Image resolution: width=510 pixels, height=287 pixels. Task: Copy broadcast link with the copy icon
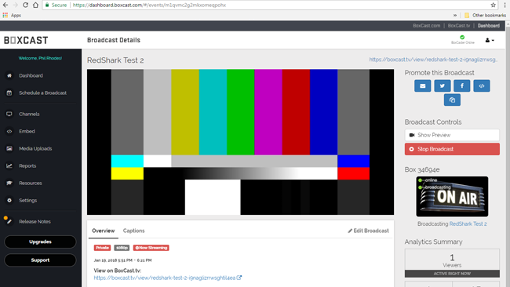pyautogui.click(x=452, y=100)
